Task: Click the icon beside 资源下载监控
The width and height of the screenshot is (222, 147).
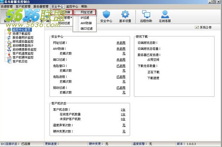Action: coord(9,33)
